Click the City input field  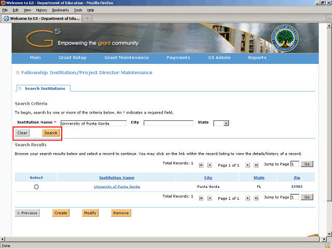pos(169,123)
